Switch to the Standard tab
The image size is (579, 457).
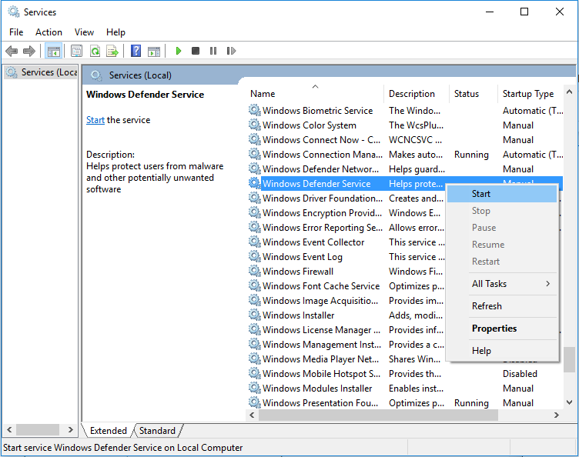pos(157,430)
